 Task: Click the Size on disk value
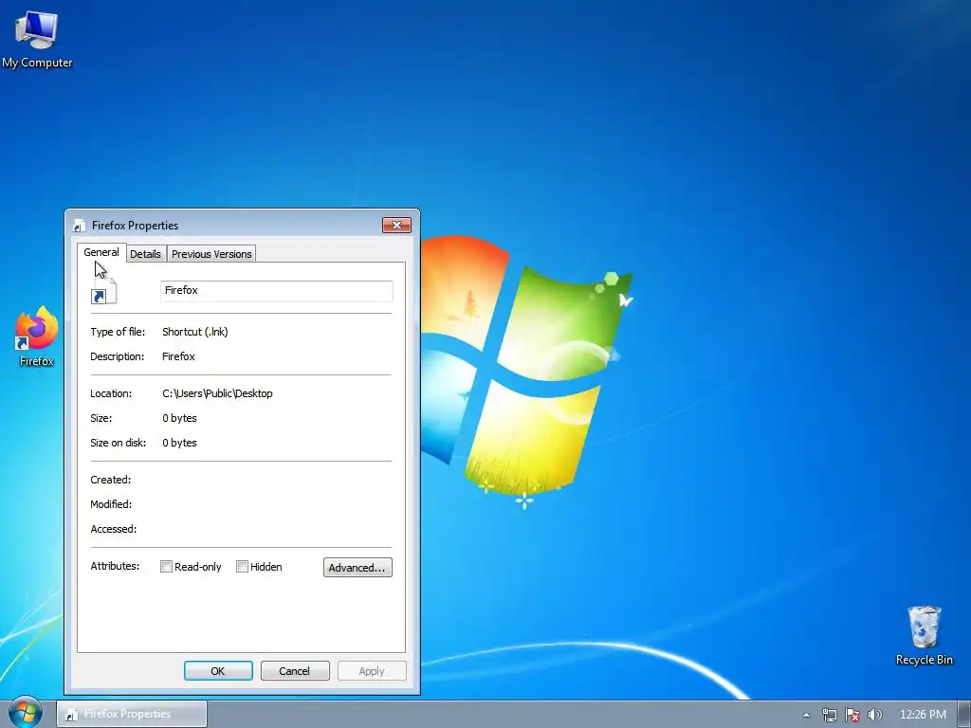click(x=179, y=444)
